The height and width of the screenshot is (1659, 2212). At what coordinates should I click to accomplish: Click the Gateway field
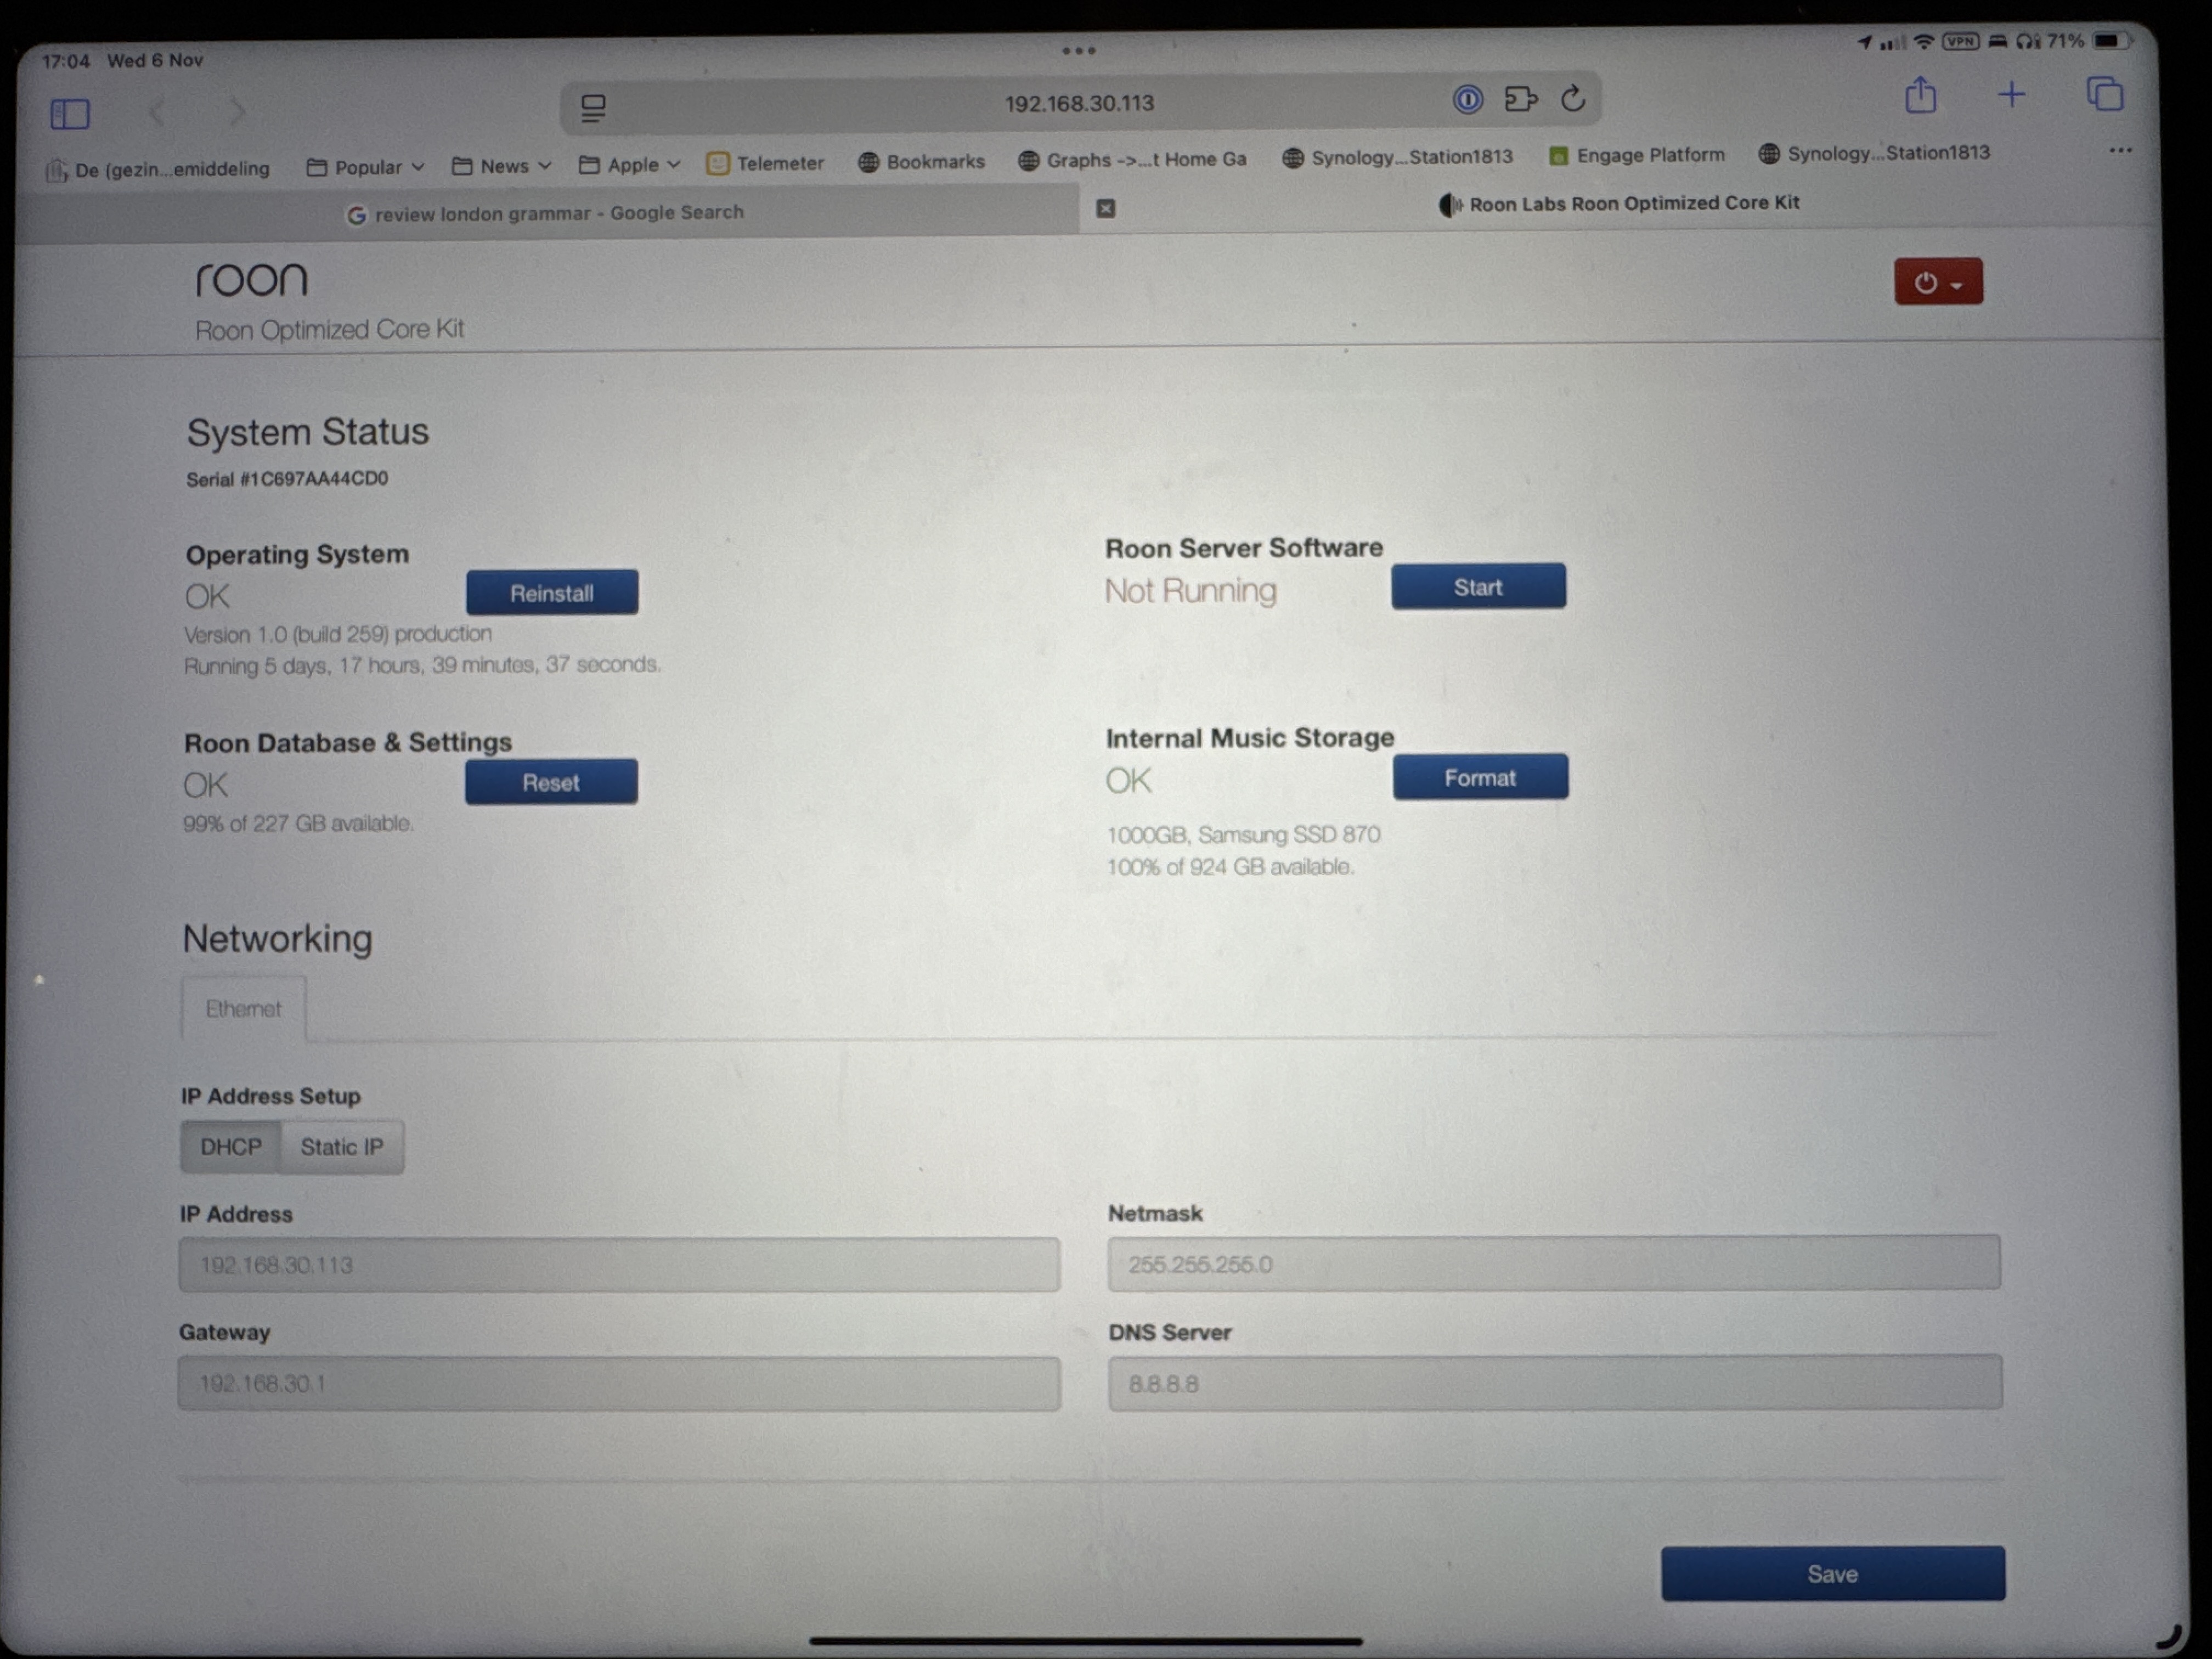[x=619, y=1384]
